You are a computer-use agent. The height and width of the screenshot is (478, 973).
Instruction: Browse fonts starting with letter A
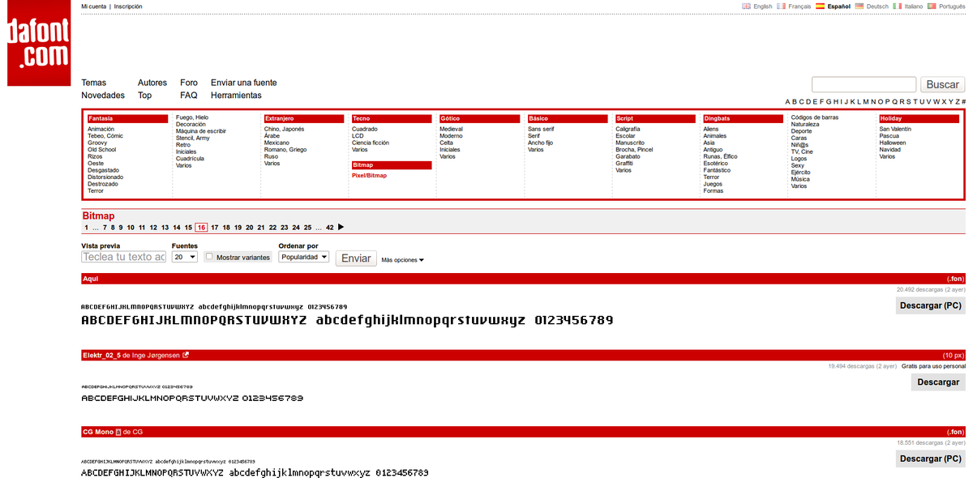pos(787,102)
